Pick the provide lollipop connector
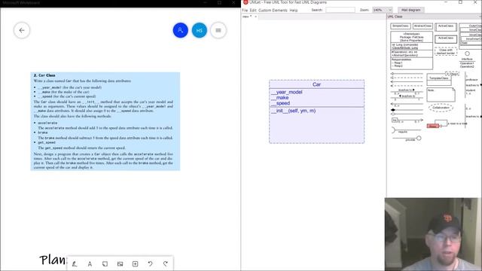This screenshot has width=482, height=271. 407,139
